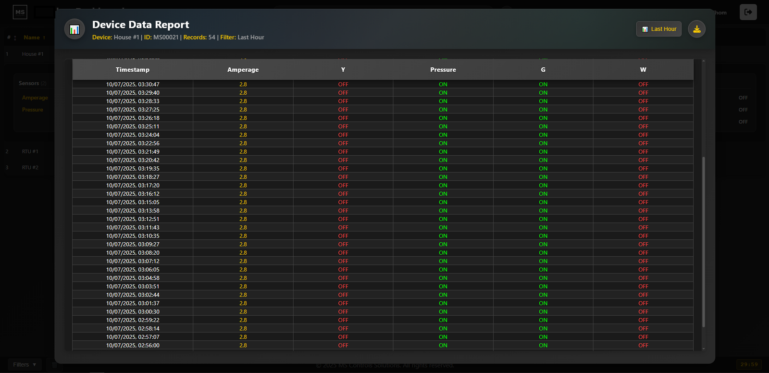Click the 29:59 session timer
769x373 pixels.
749,364
